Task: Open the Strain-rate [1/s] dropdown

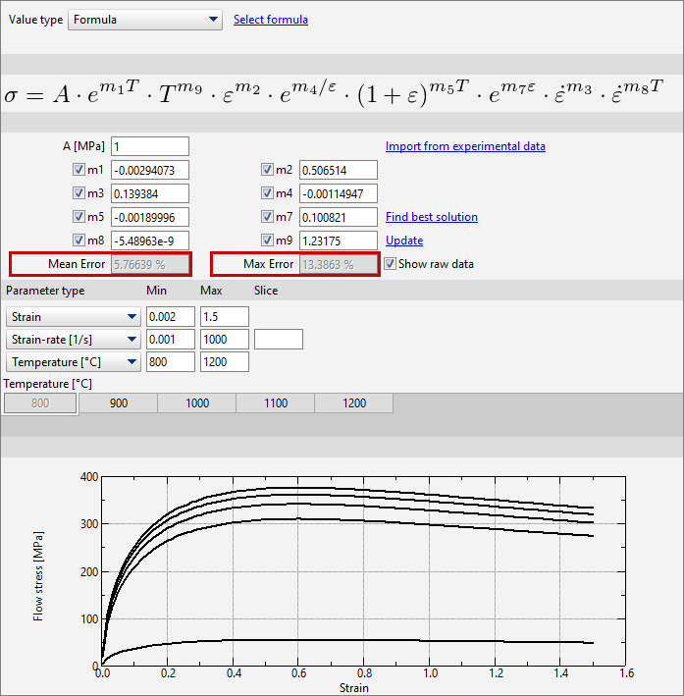Action: [x=74, y=340]
